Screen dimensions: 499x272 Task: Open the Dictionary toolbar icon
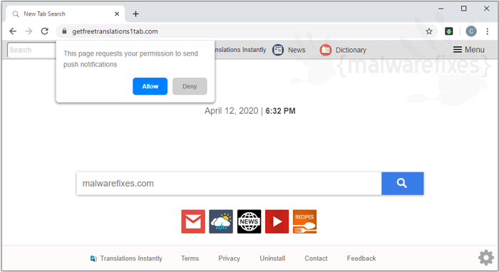[343, 50]
